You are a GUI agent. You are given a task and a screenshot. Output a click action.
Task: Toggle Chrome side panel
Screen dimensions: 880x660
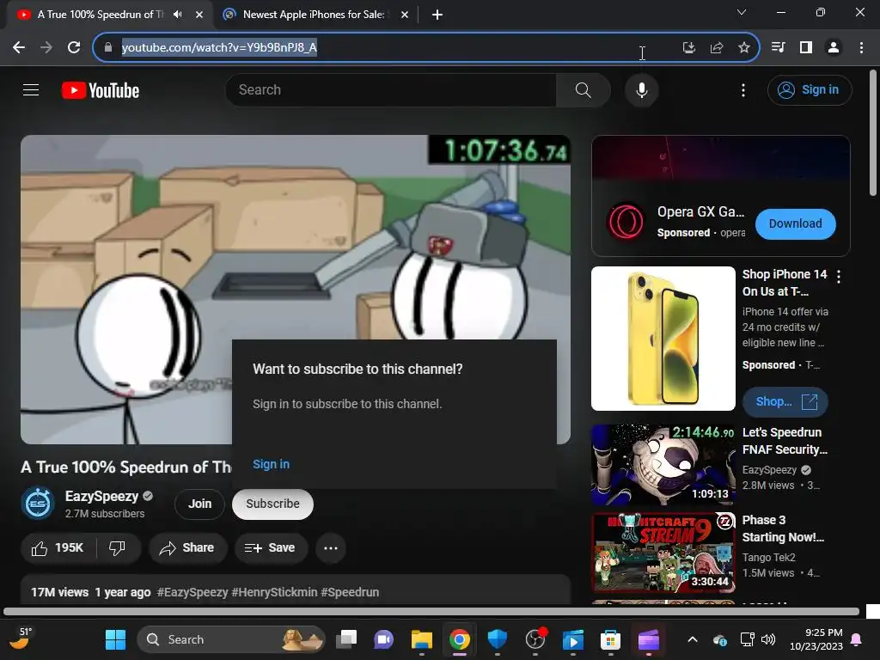click(805, 48)
